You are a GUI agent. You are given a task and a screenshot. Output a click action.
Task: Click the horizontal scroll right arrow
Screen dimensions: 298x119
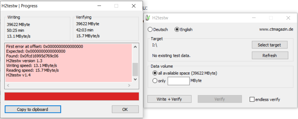(129, 86)
